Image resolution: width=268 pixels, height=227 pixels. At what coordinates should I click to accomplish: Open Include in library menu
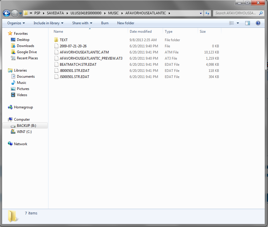[48, 23]
